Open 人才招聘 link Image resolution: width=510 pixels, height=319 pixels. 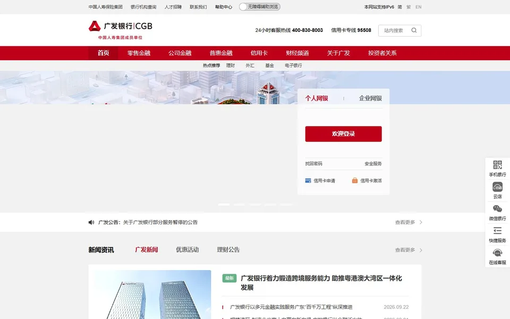coord(173,7)
